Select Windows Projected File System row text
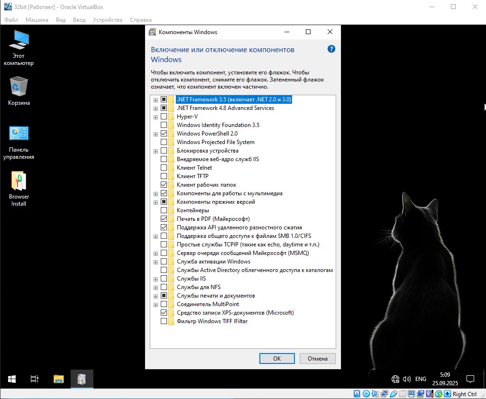Screen dimensions: 486x399 (x=215, y=142)
